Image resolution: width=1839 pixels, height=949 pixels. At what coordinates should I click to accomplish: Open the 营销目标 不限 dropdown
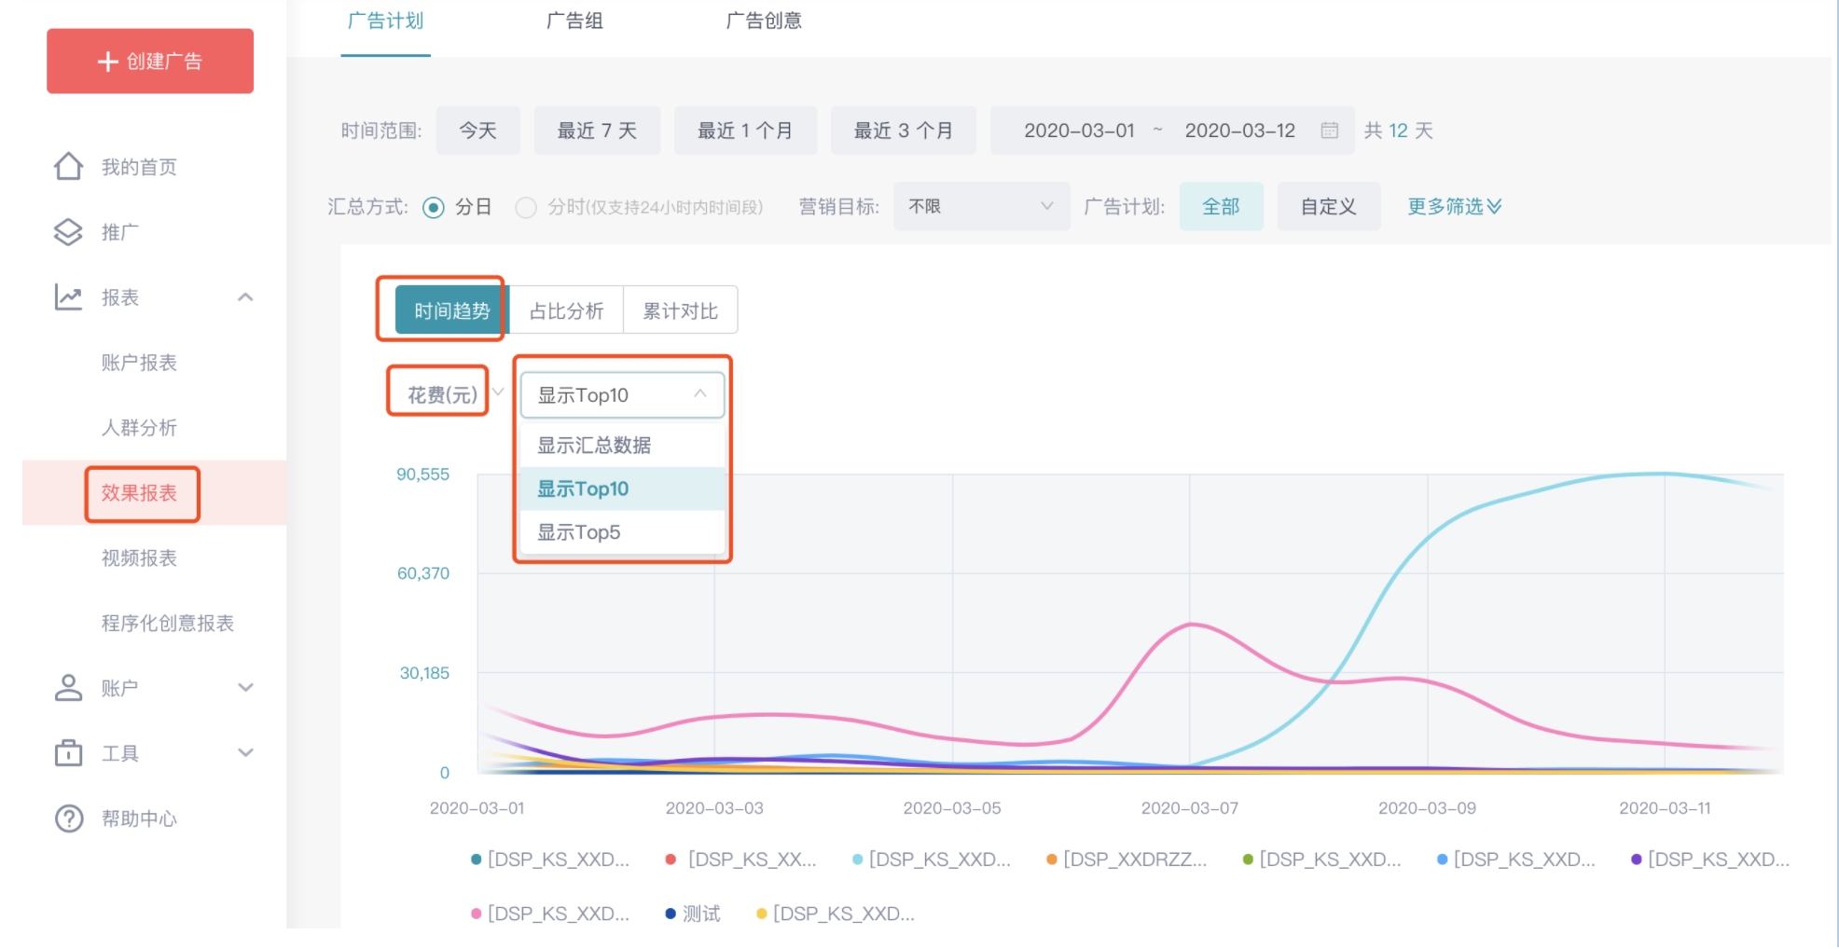coord(981,206)
